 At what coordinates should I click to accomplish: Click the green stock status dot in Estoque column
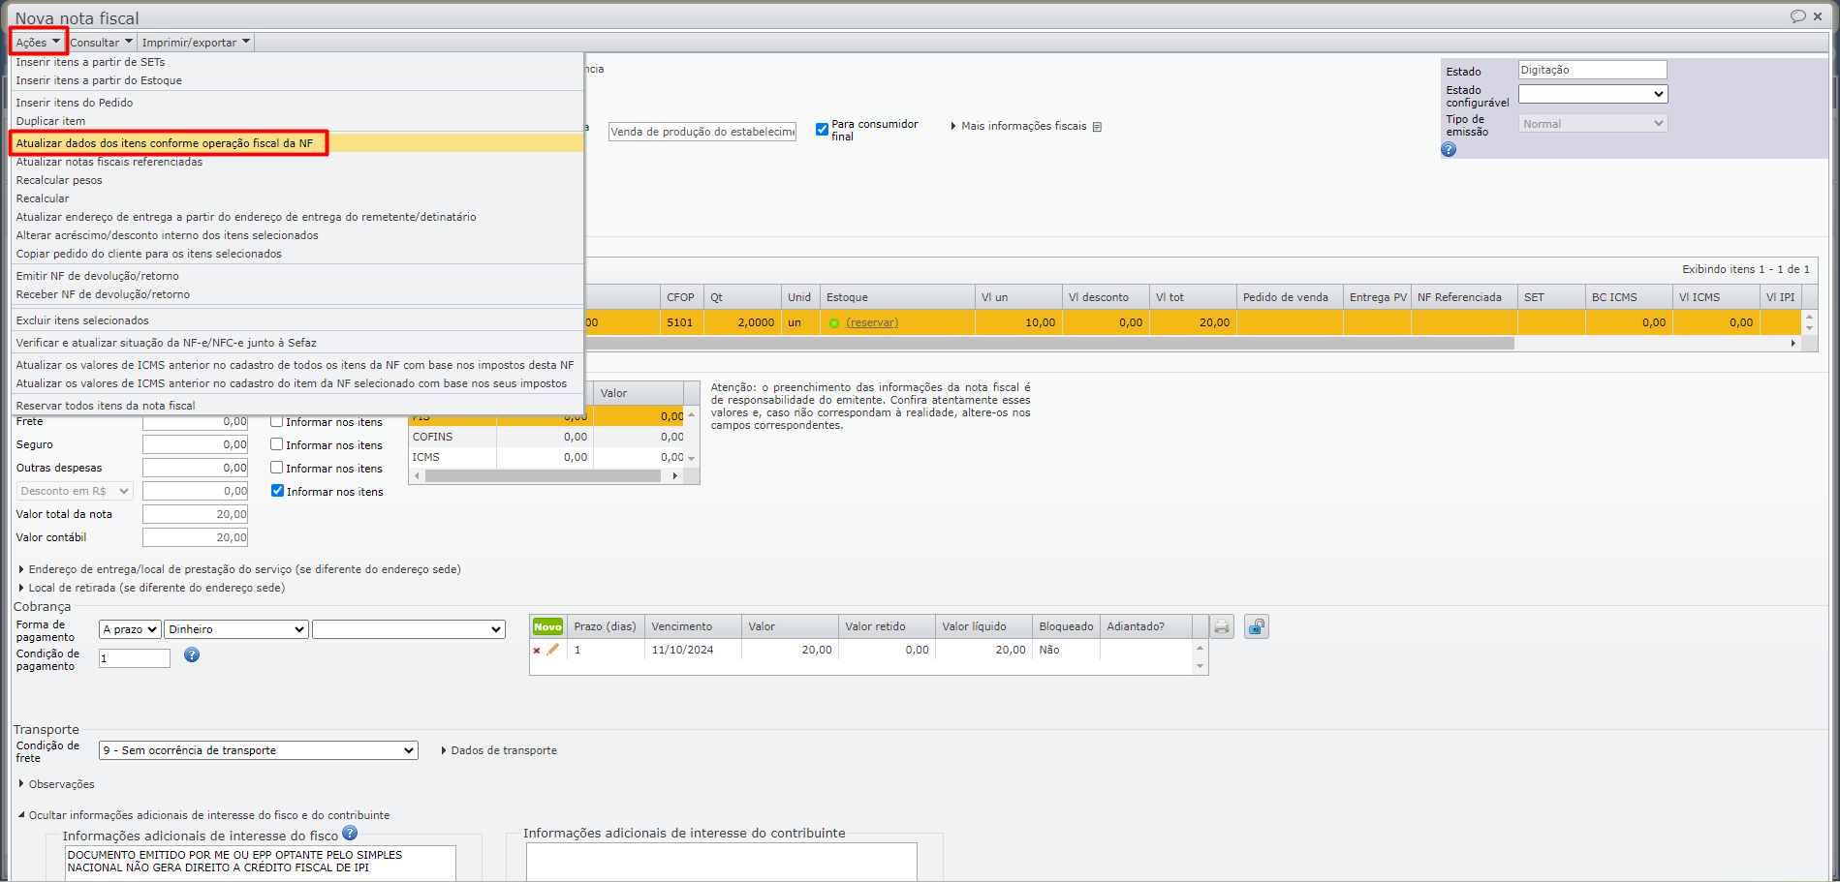click(834, 323)
